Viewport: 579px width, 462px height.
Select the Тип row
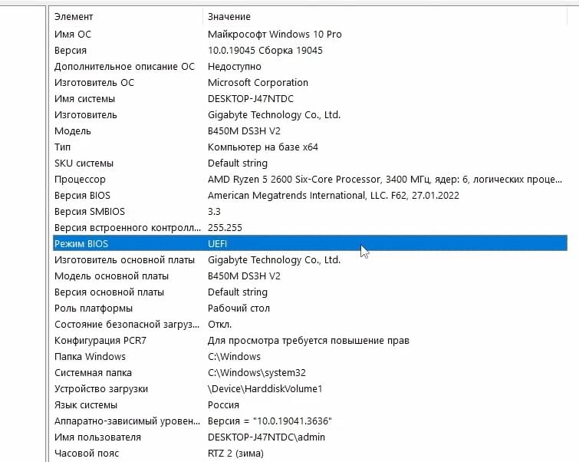310,147
